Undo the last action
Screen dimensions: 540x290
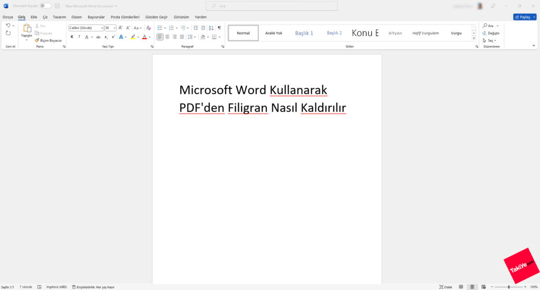point(8,26)
